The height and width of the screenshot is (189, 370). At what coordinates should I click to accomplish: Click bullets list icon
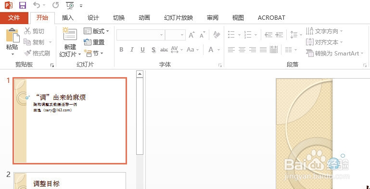pos(231,35)
